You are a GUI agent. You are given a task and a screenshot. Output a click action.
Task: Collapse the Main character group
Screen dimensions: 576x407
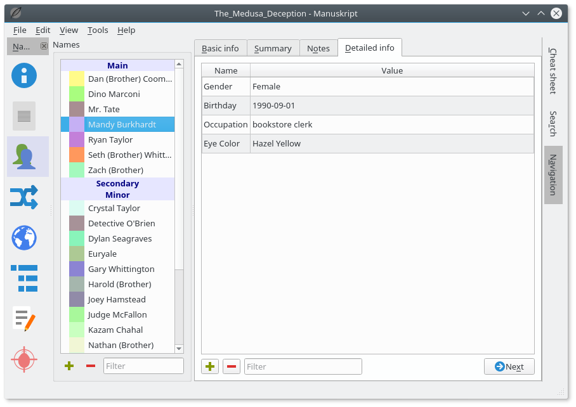click(117, 65)
